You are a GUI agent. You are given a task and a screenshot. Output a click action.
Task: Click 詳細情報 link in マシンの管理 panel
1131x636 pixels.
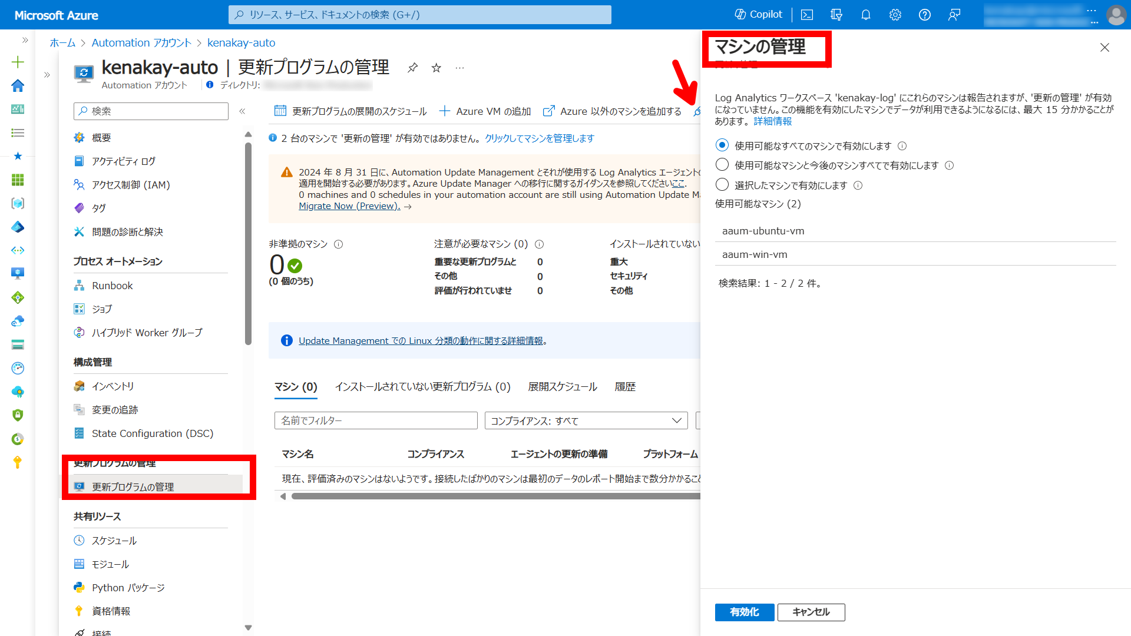coord(773,121)
